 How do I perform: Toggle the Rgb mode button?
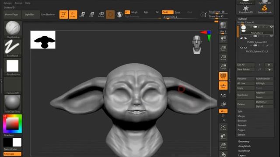pyautogui.click(x=146, y=12)
